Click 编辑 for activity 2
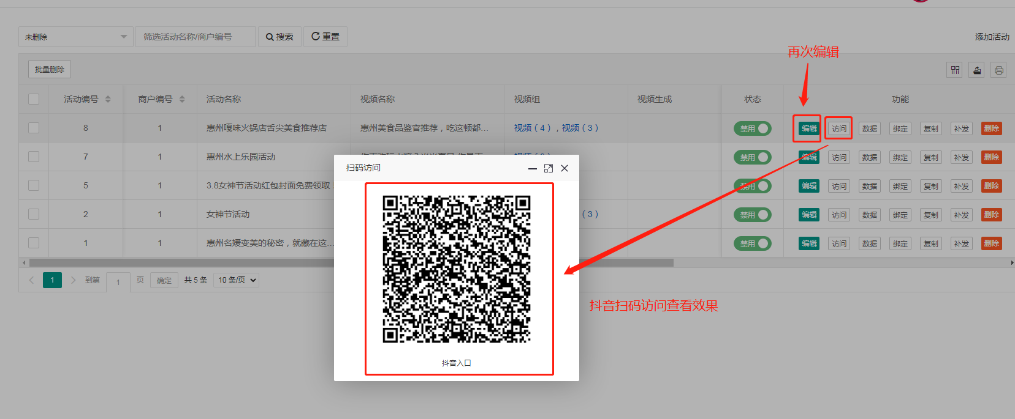1015x419 pixels. pyautogui.click(x=809, y=215)
